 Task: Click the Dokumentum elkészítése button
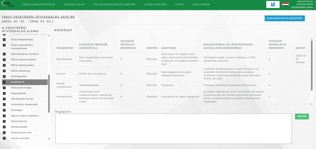pyautogui.click(x=285, y=19)
